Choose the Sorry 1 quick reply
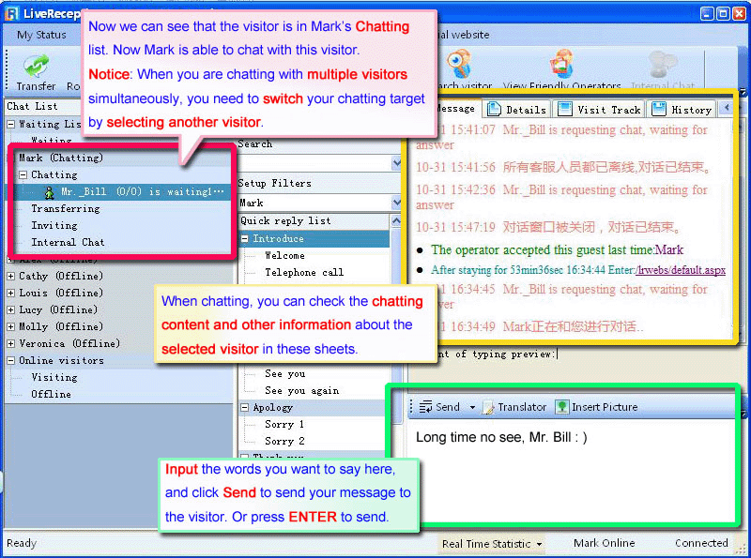 tap(284, 425)
